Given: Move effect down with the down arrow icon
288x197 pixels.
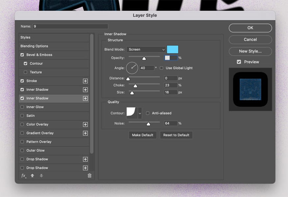Looking at the screenshot, I should (x=41, y=176).
